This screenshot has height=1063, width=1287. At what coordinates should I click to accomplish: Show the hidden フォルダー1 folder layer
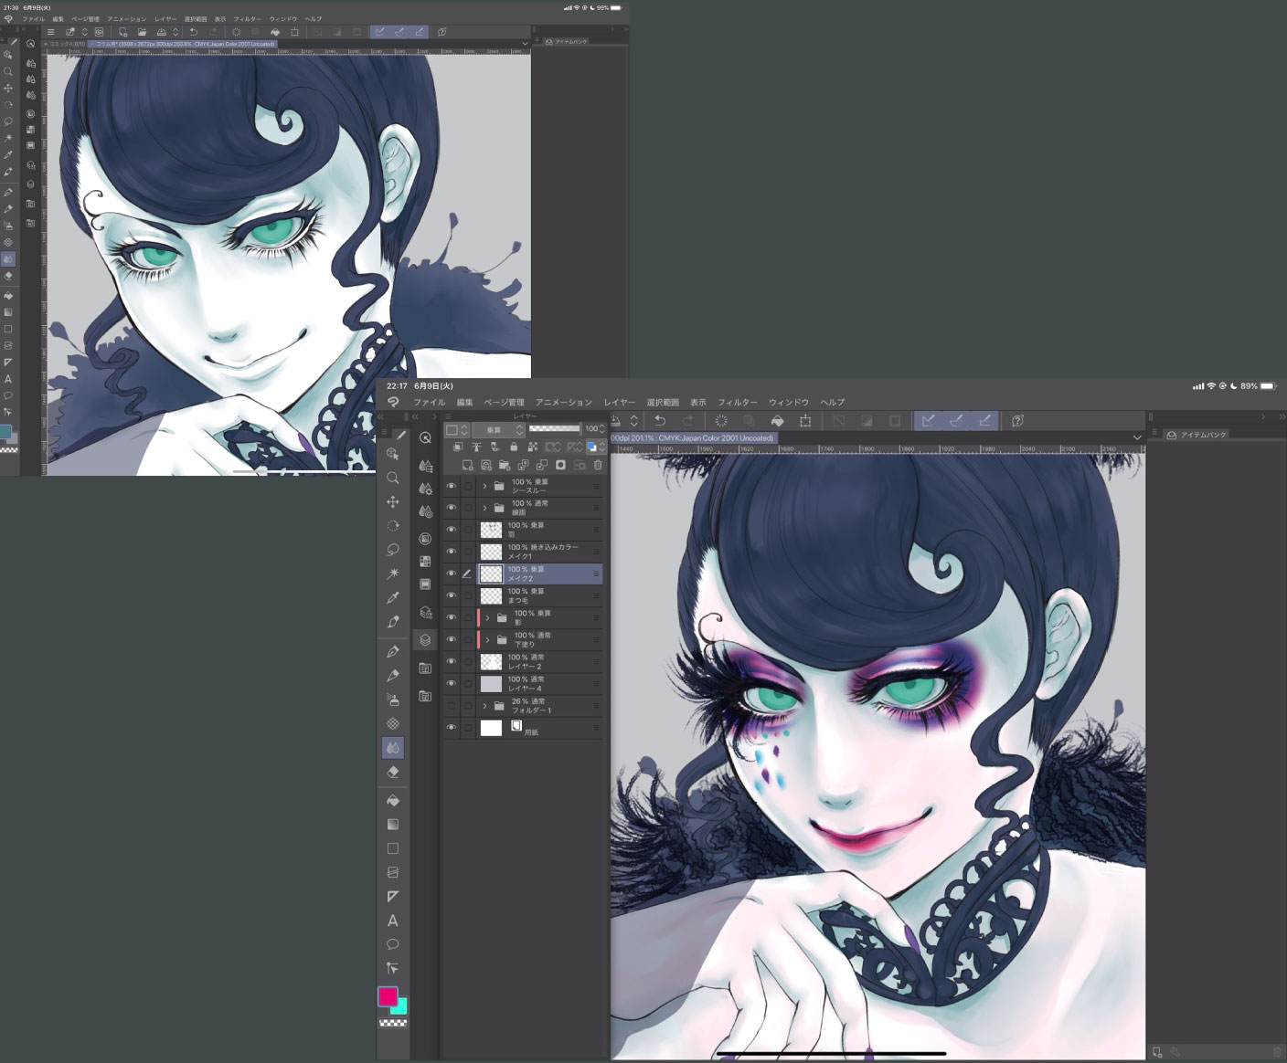[x=451, y=706]
